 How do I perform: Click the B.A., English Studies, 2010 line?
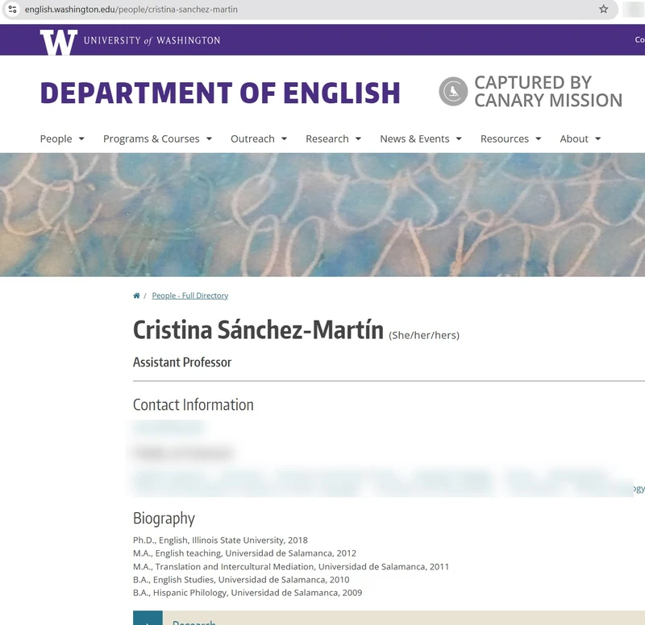[241, 579]
